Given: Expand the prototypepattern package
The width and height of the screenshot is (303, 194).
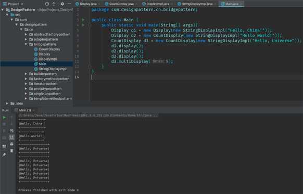Looking at the screenshot, I should pos(26,88).
